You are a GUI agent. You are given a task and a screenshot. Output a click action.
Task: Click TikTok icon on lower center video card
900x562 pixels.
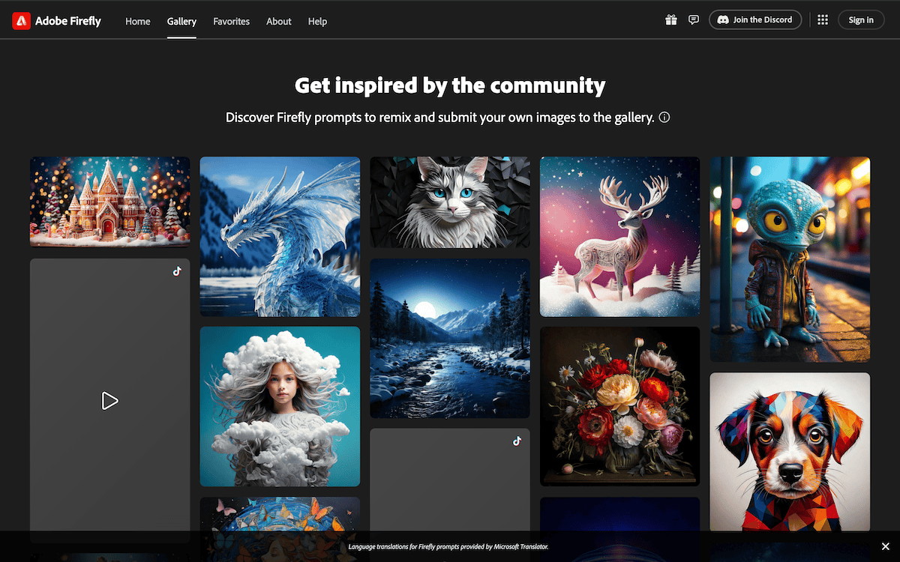tap(517, 441)
